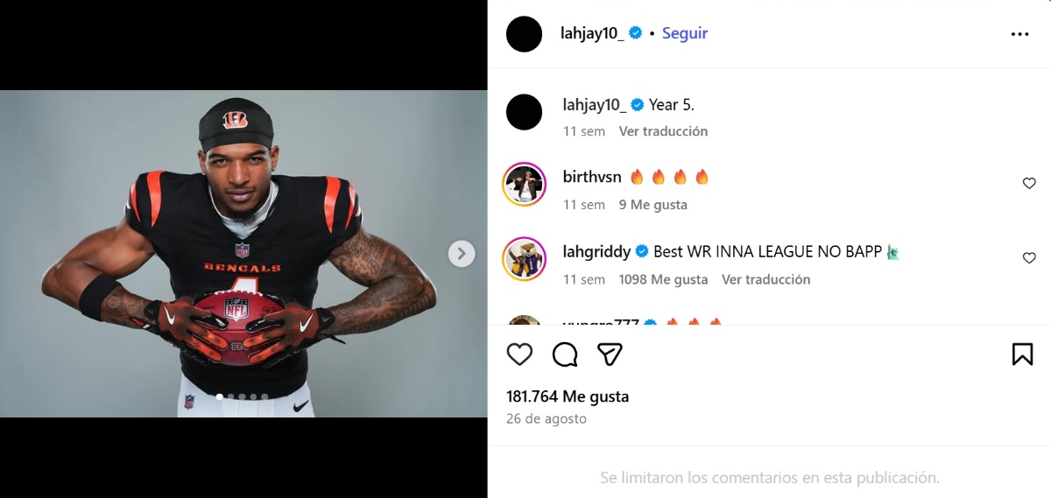The width and height of the screenshot is (1051, 498).
Task: Open lahgriddy's avatar story ring
Action: [525, 259]
